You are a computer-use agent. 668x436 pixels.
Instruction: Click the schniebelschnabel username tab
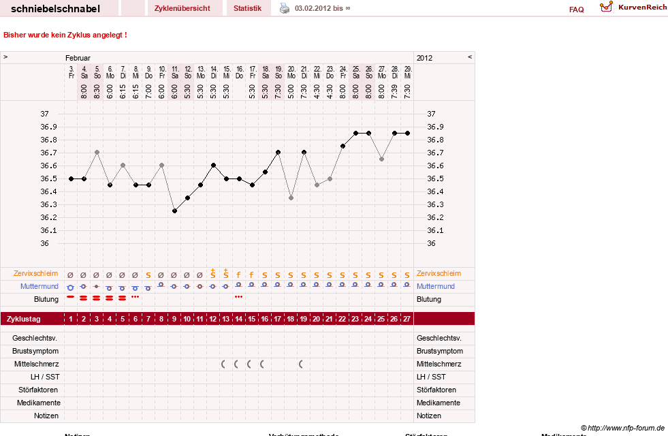click(x=55, y=9)
